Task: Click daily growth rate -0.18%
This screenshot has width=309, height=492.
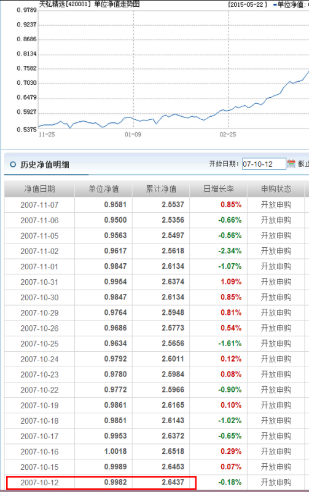Action: 230,482
